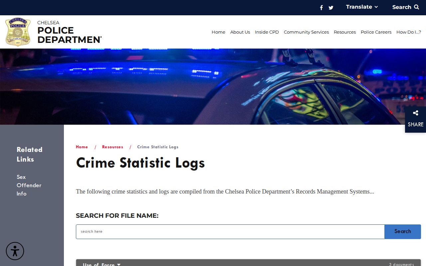Open the Translate dropdown
The width and height of the screenshot is (426, 266).
pyautogui.click(x=362, y=7)
